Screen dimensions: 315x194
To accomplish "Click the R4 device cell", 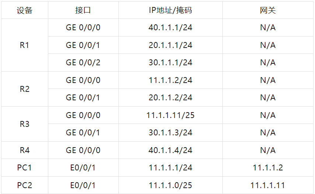I will [x=24, y=150].
